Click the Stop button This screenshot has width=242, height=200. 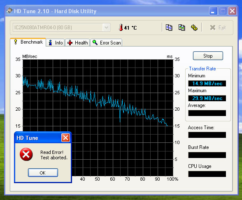[208, 56]
